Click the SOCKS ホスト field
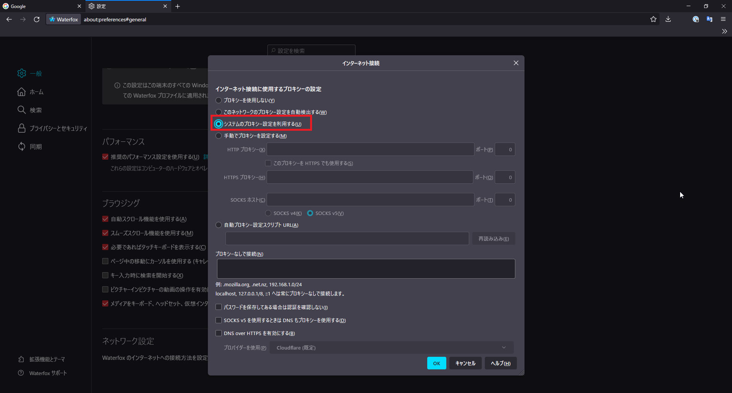This screenshot has width=732, height=393. 370,200
